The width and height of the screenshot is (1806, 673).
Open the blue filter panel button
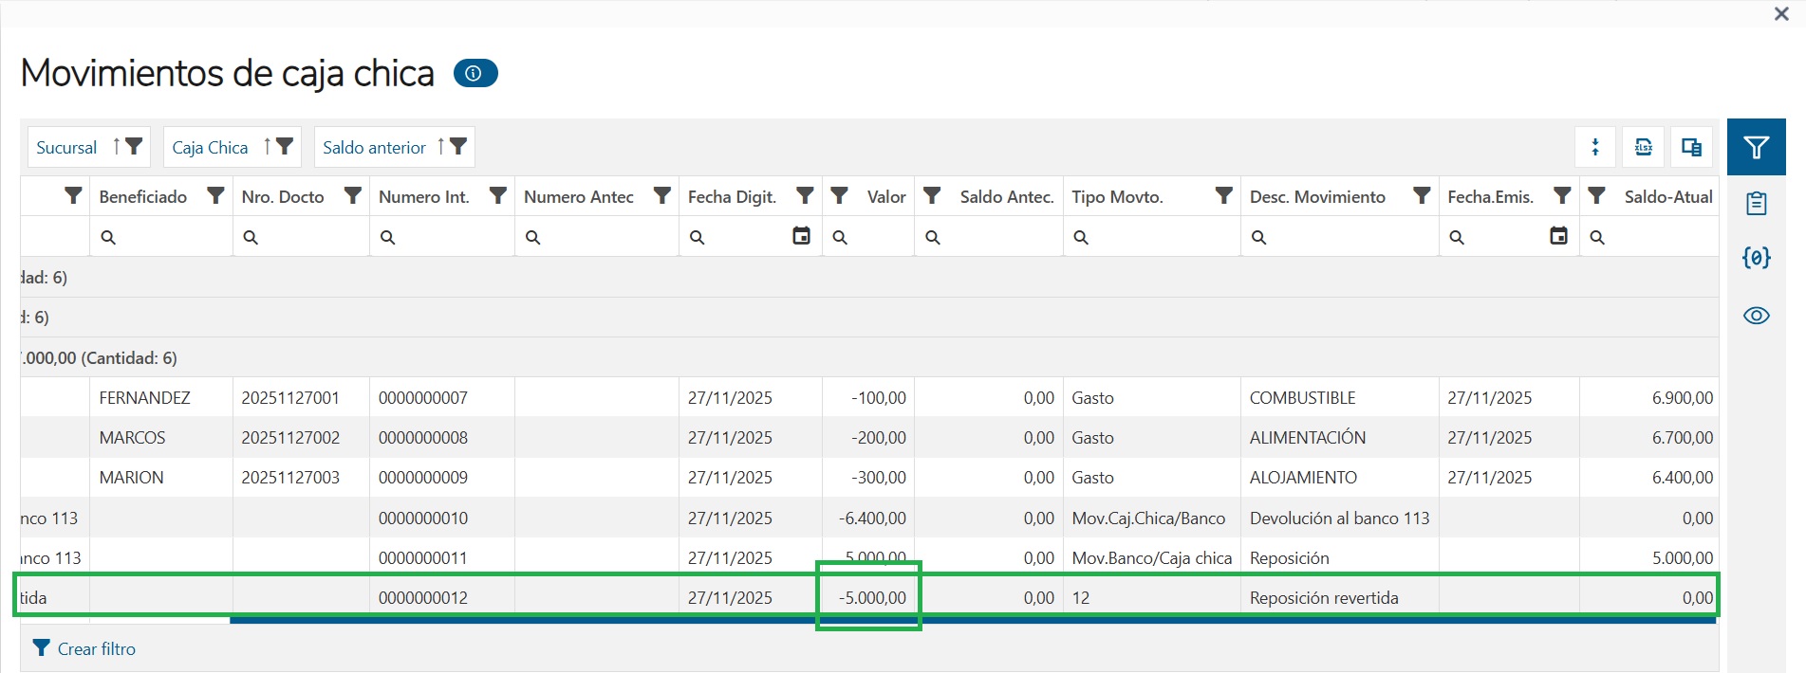coord(1756,147)
